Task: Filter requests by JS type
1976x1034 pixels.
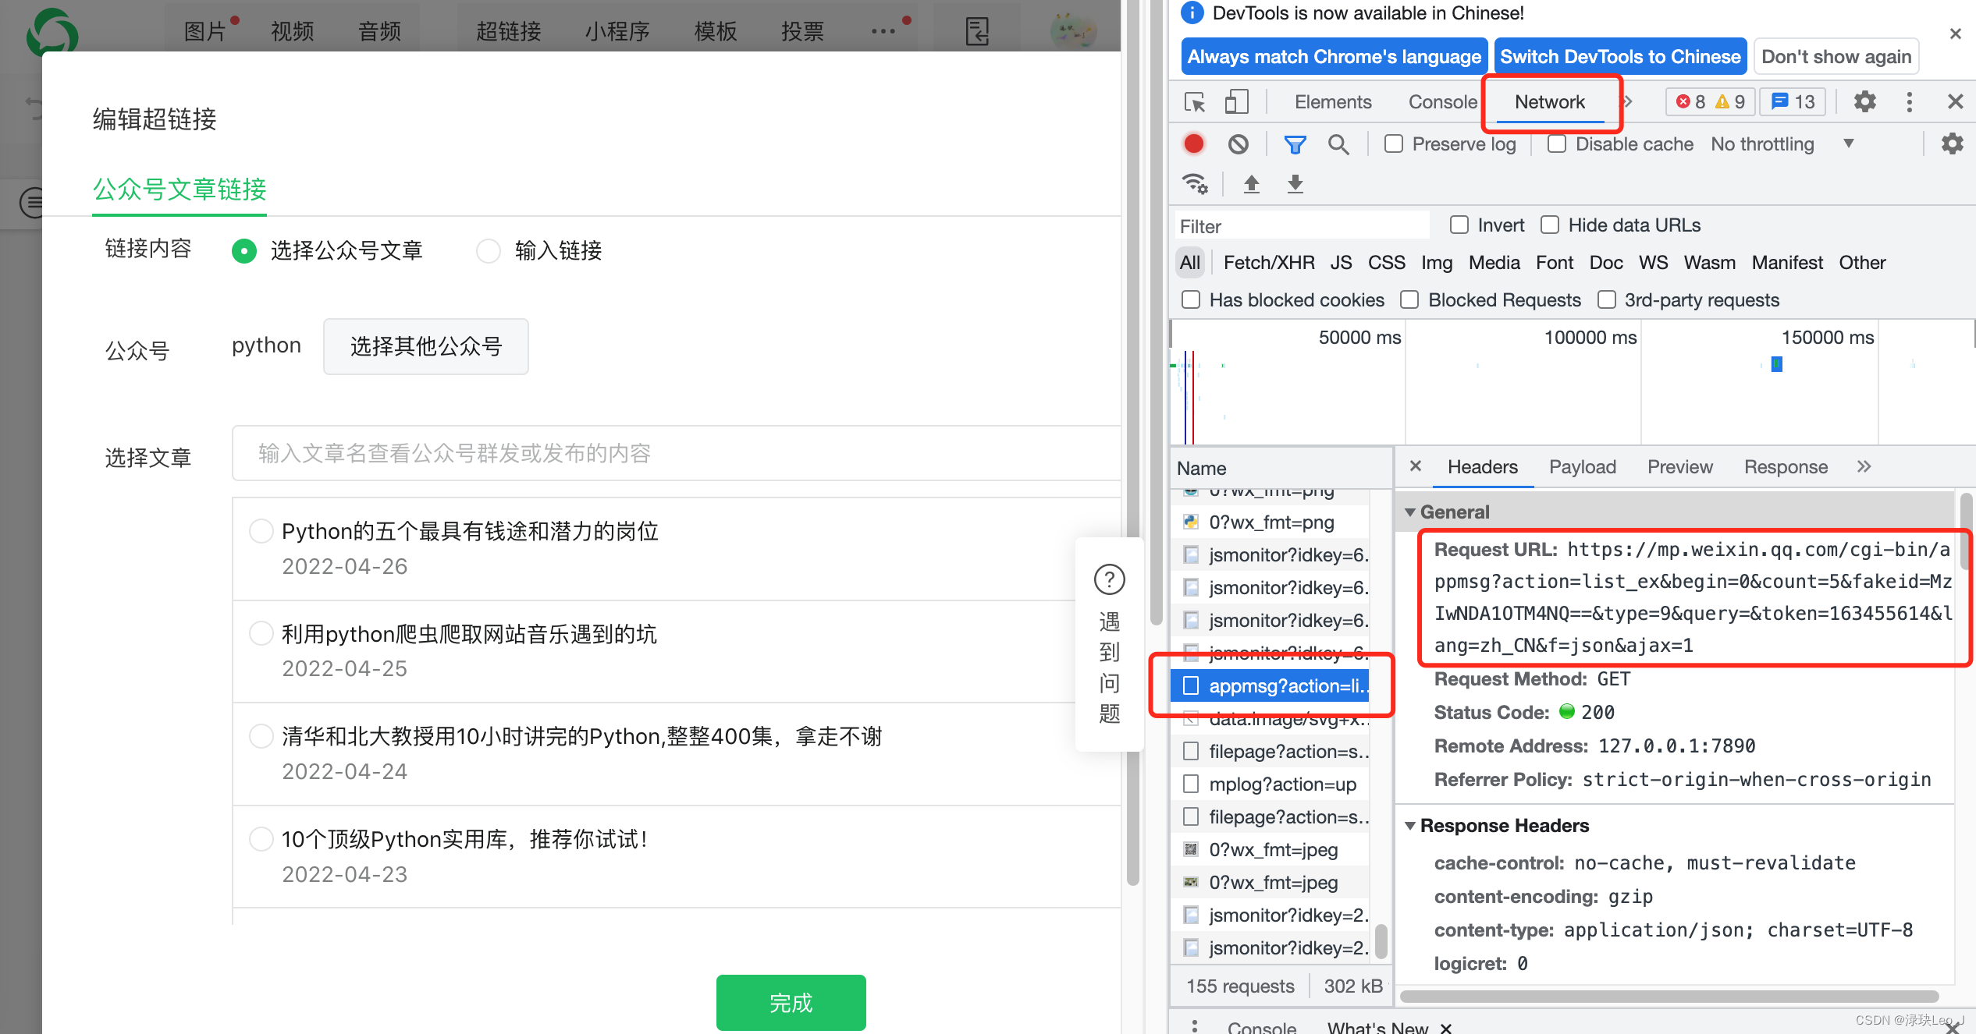Action: 1341,263
